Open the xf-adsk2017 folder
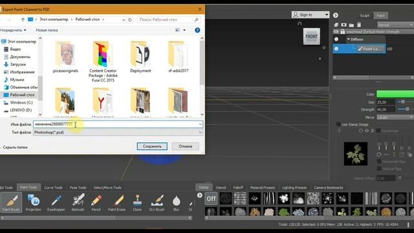Image resolution: width=414 pixels, height=233 pixels. [179, 57]
